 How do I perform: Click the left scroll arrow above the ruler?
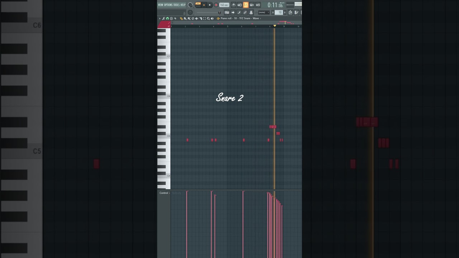(172, 23)
